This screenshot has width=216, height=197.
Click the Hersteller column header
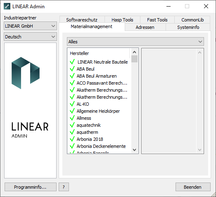tap(98, 53)
